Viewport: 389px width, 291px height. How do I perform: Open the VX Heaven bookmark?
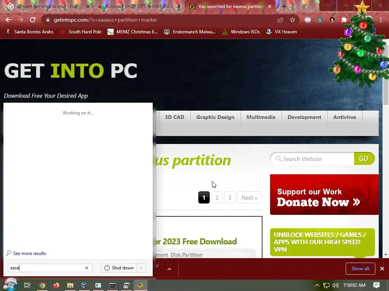(281, 32)
